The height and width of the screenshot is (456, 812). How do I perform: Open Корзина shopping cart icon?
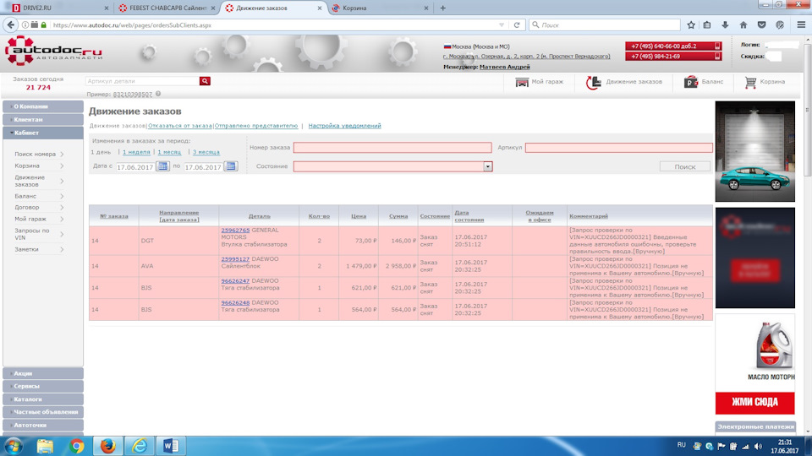click(750, 82)
